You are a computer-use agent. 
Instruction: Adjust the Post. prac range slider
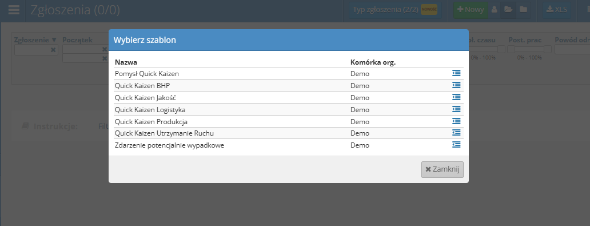(529, 49)
